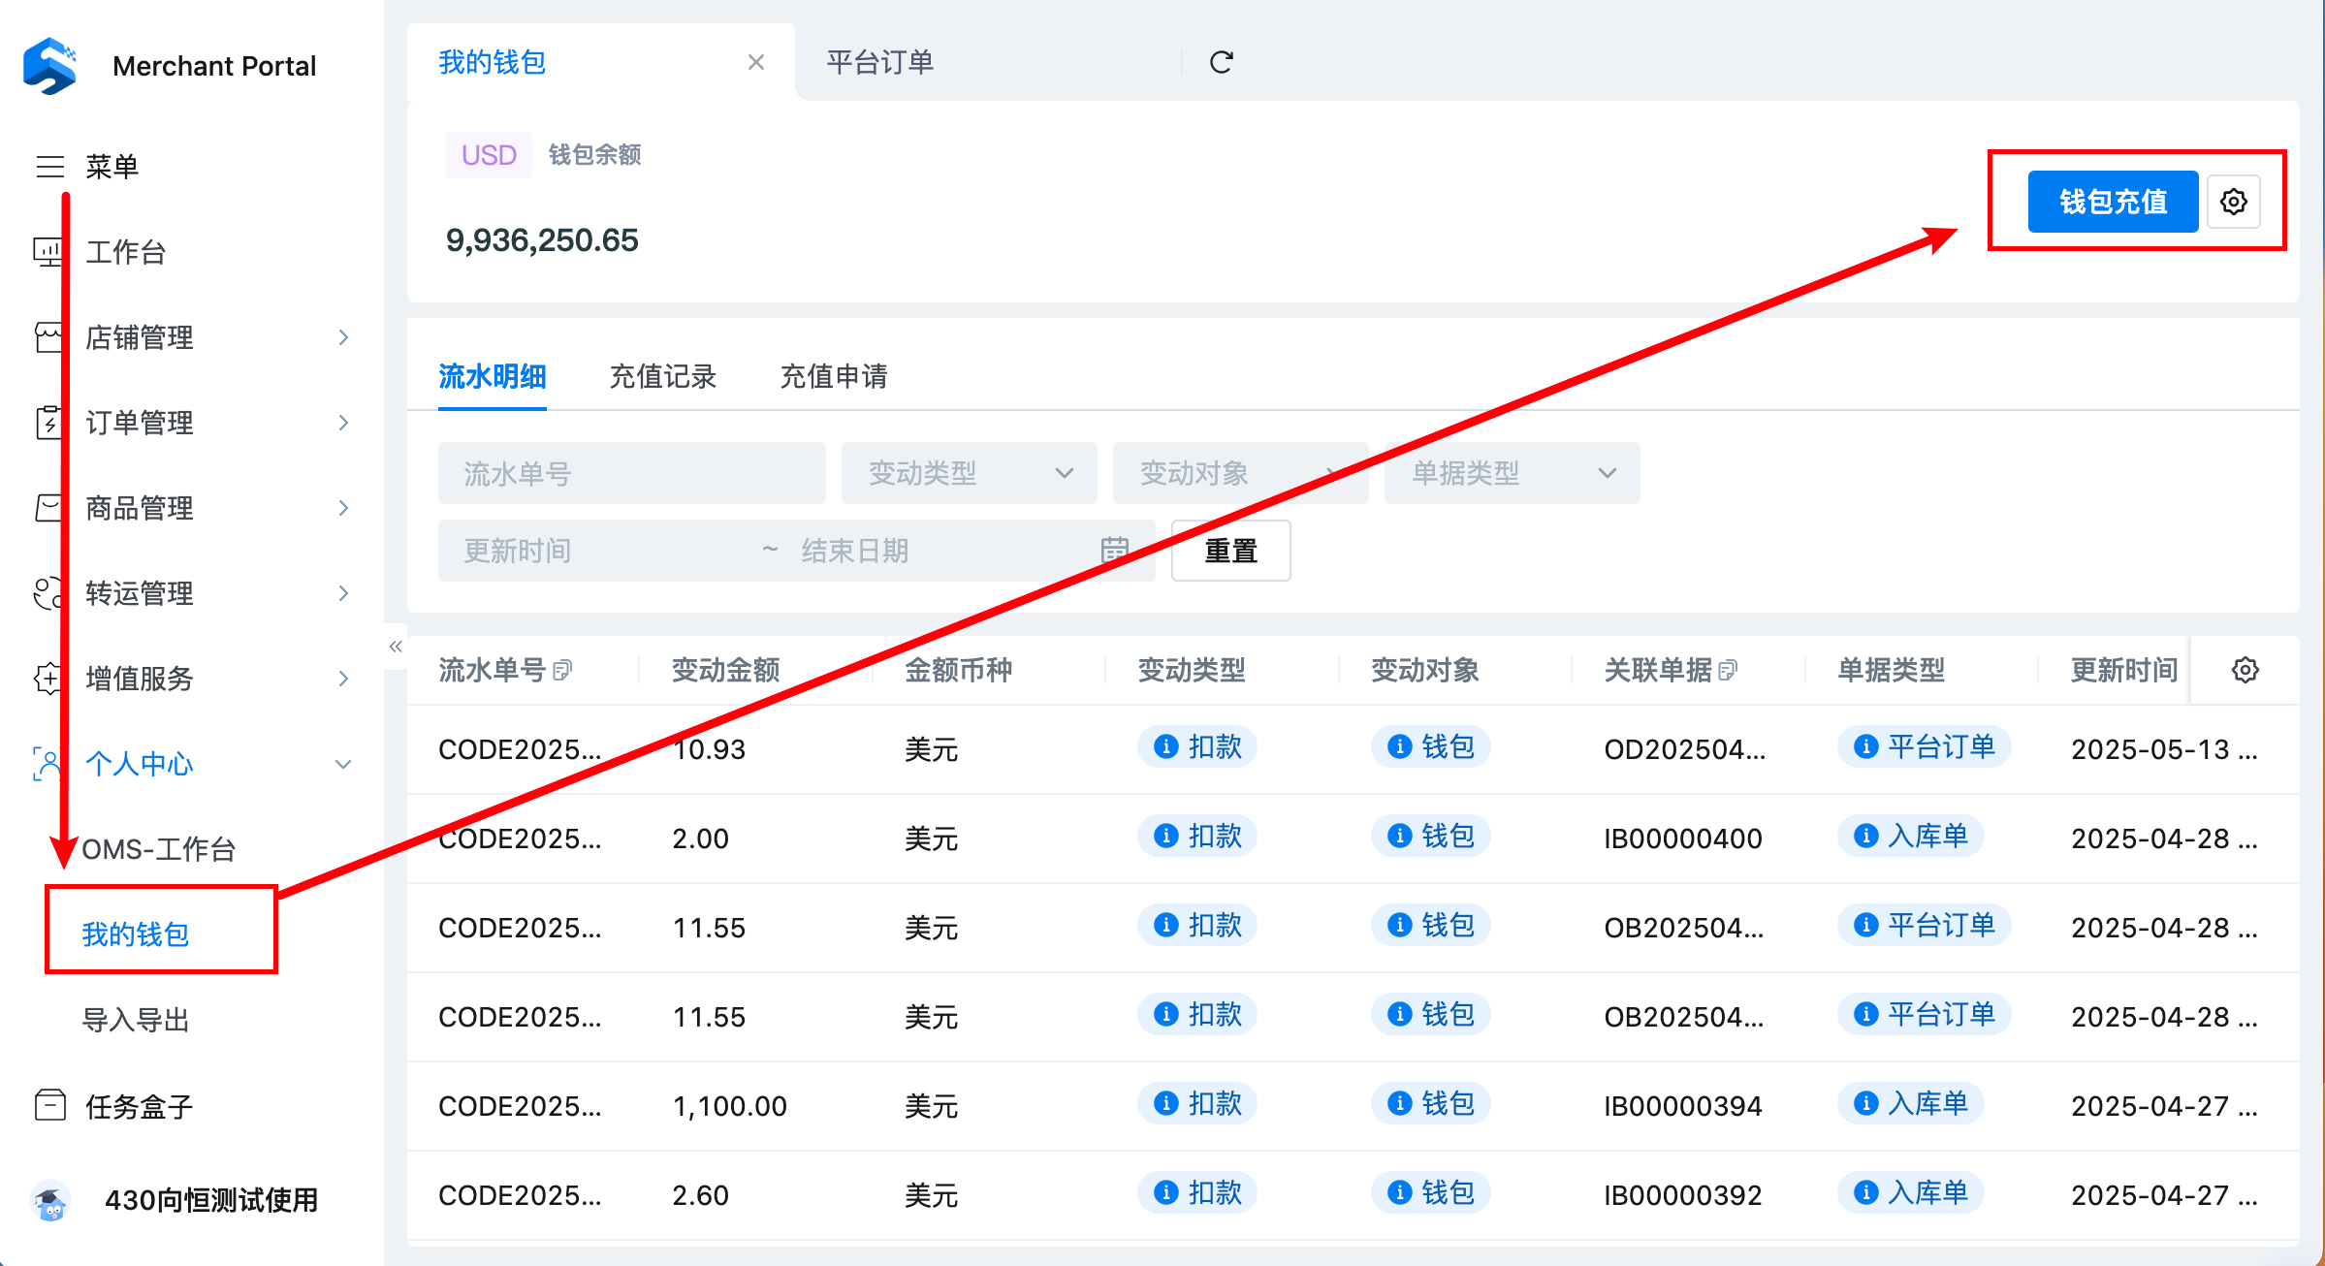Click the refresh icon beside tabs
Viewport: 2325px width, 1266px height.
1221,63
